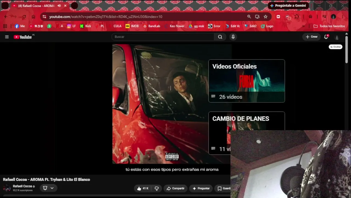Open the Rafaell Cocoa channel avatar
The height and width of the screenshot is (198, 351).
[7, 188]
